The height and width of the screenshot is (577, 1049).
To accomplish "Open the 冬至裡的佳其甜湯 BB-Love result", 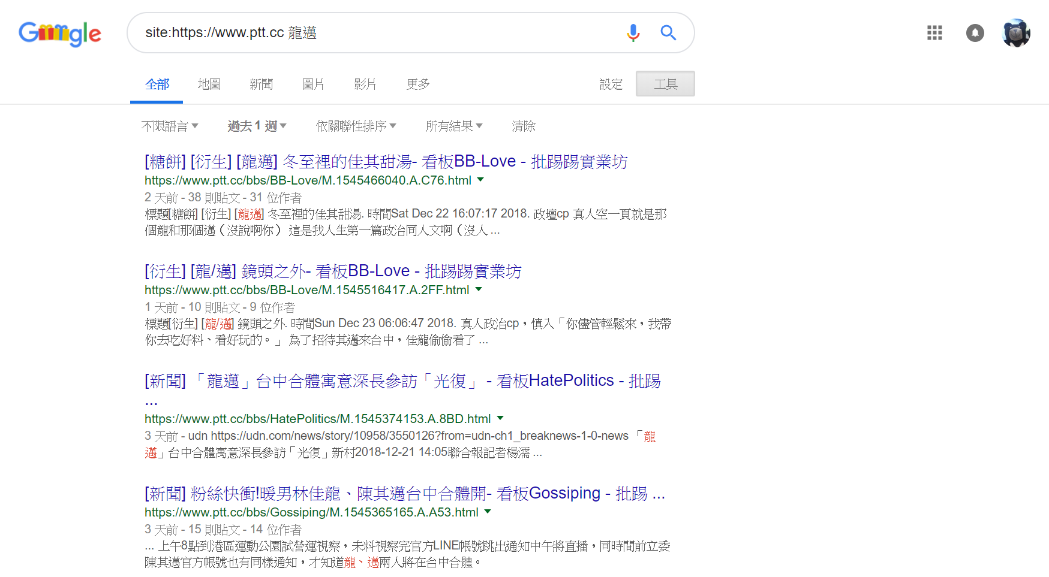I will (386, 162).
